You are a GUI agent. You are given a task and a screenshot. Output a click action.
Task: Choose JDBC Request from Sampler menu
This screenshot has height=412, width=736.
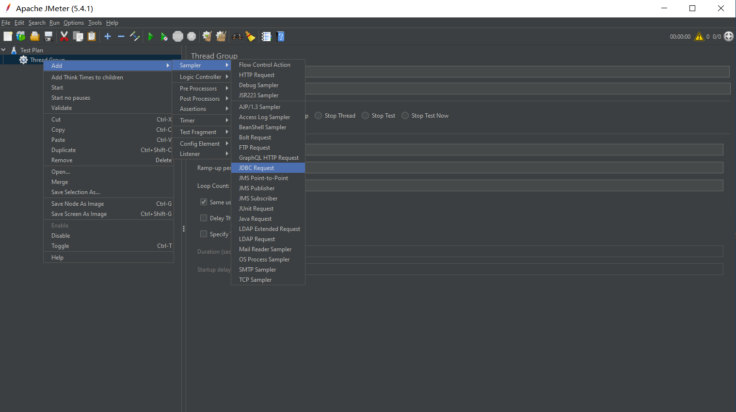268,168
